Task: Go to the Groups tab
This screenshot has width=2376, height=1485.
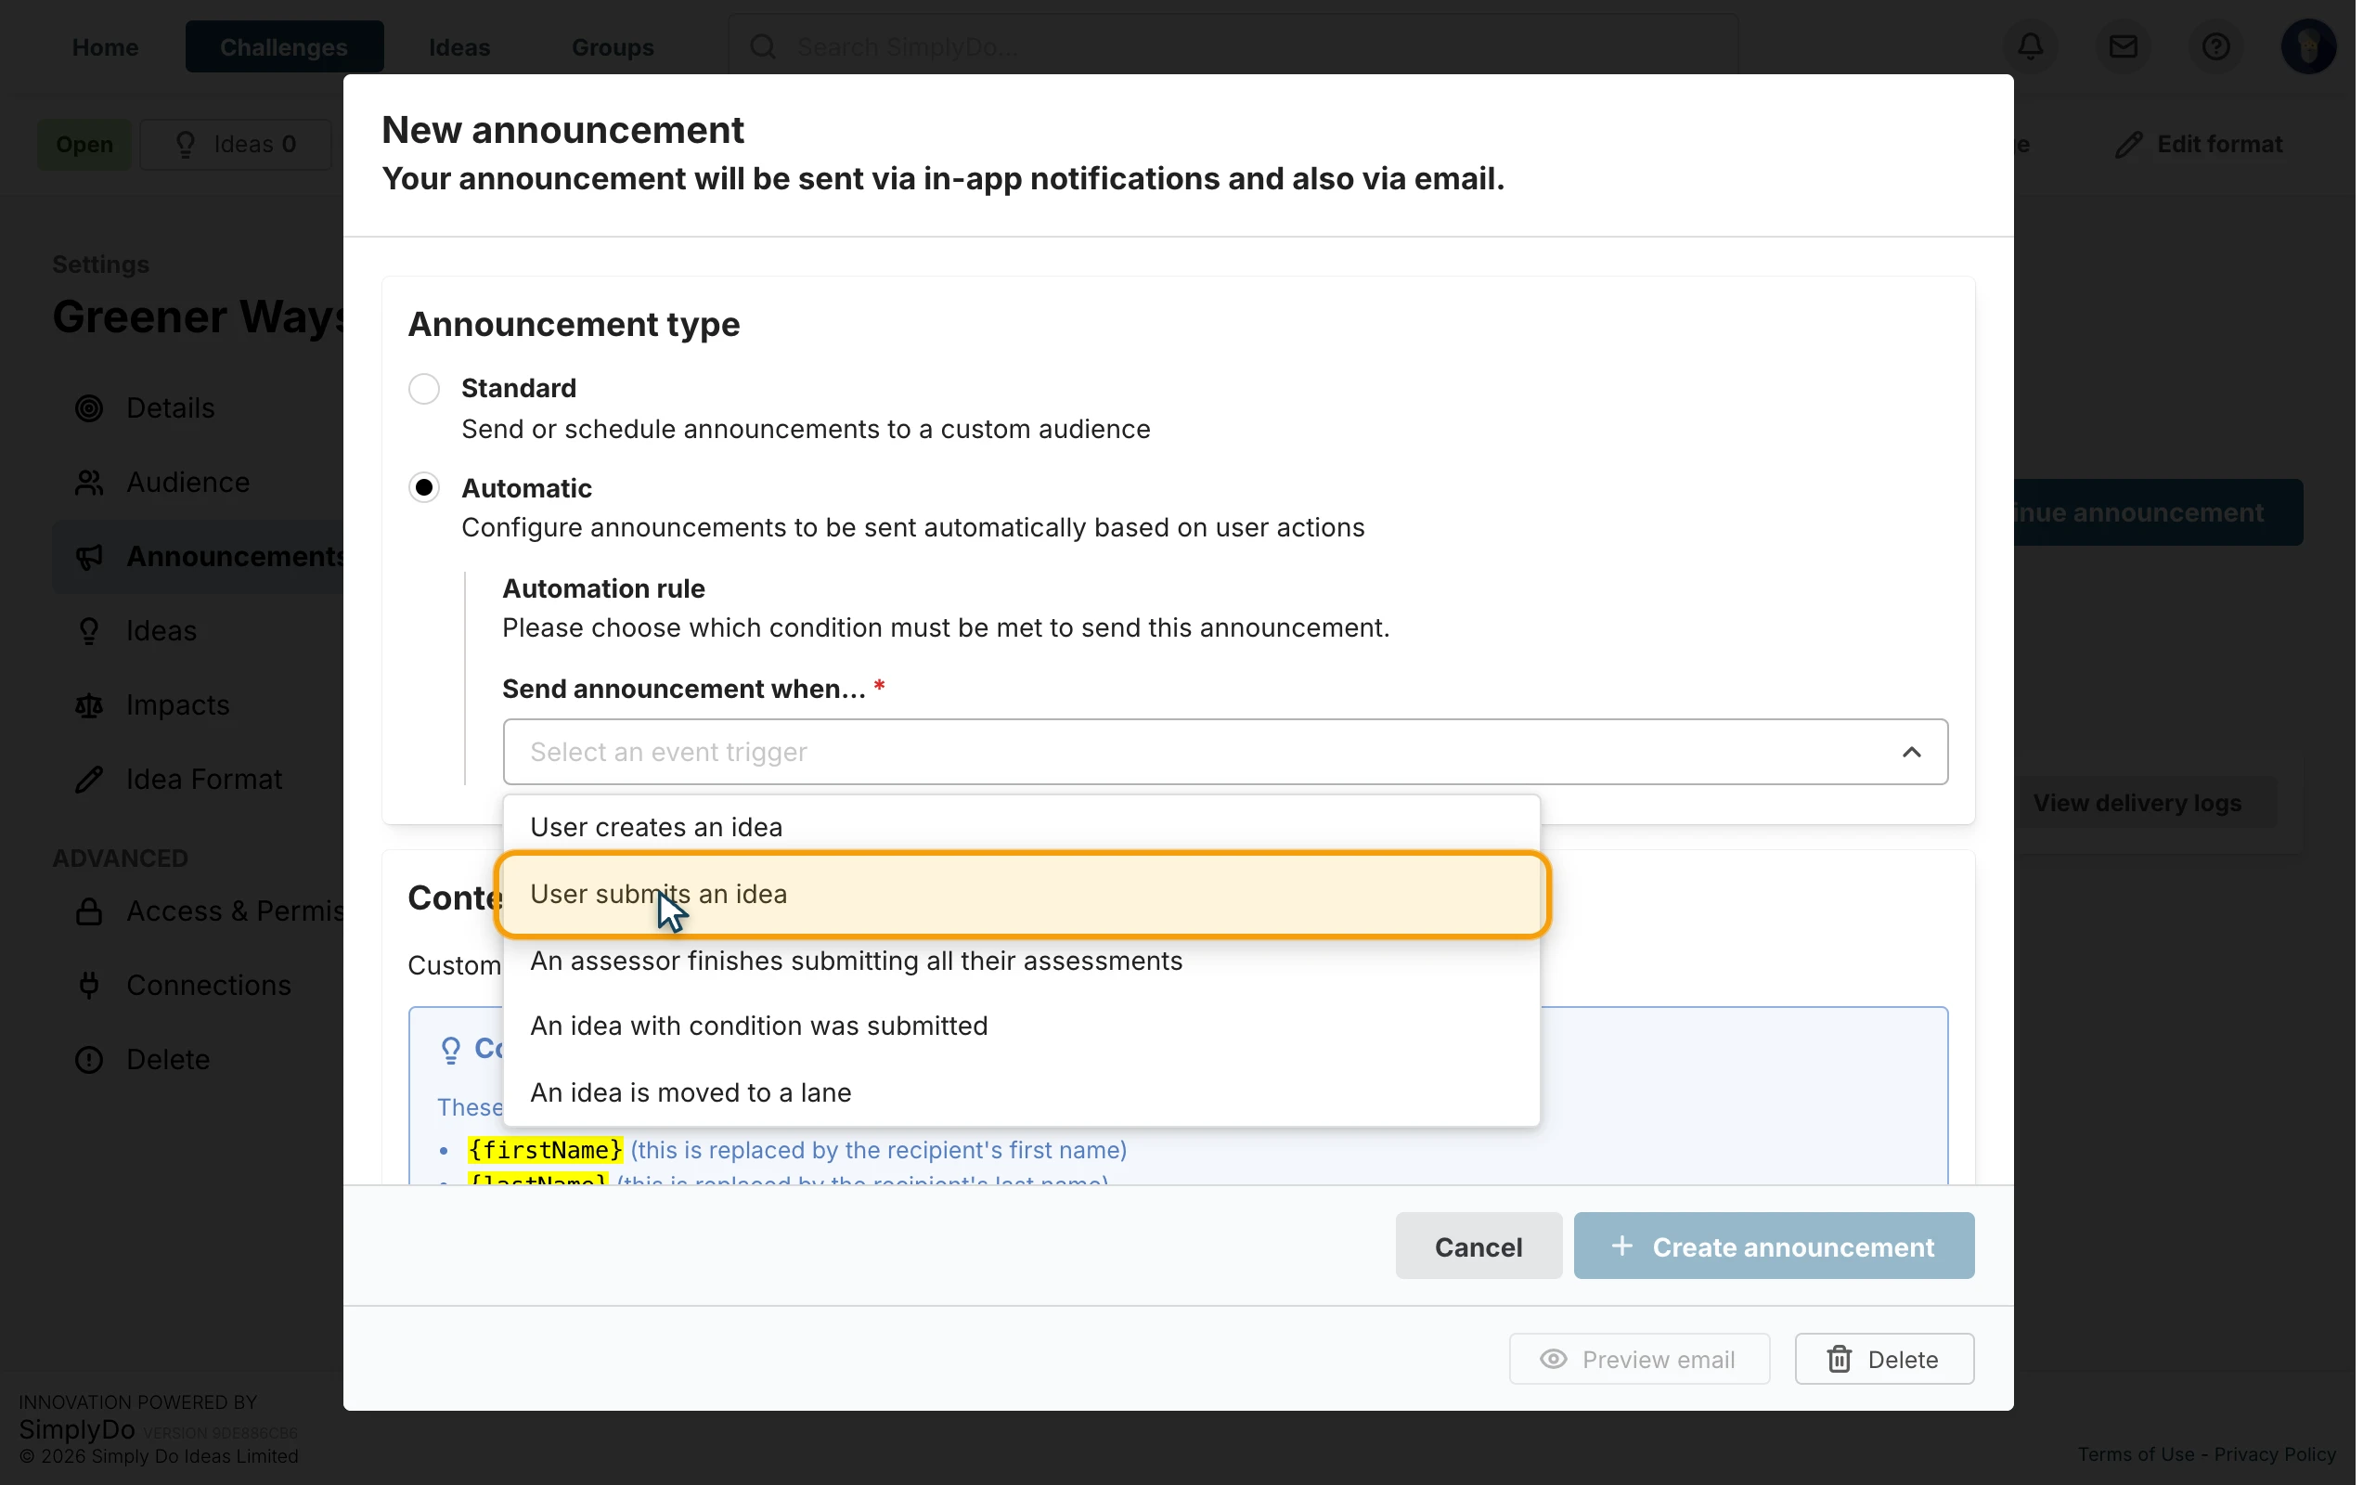Action: pos(613,46)
